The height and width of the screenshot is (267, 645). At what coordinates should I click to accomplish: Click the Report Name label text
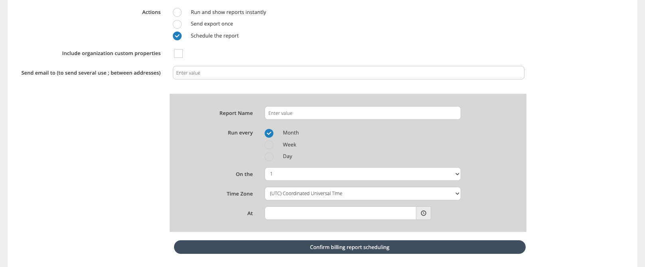pos(236,113)
